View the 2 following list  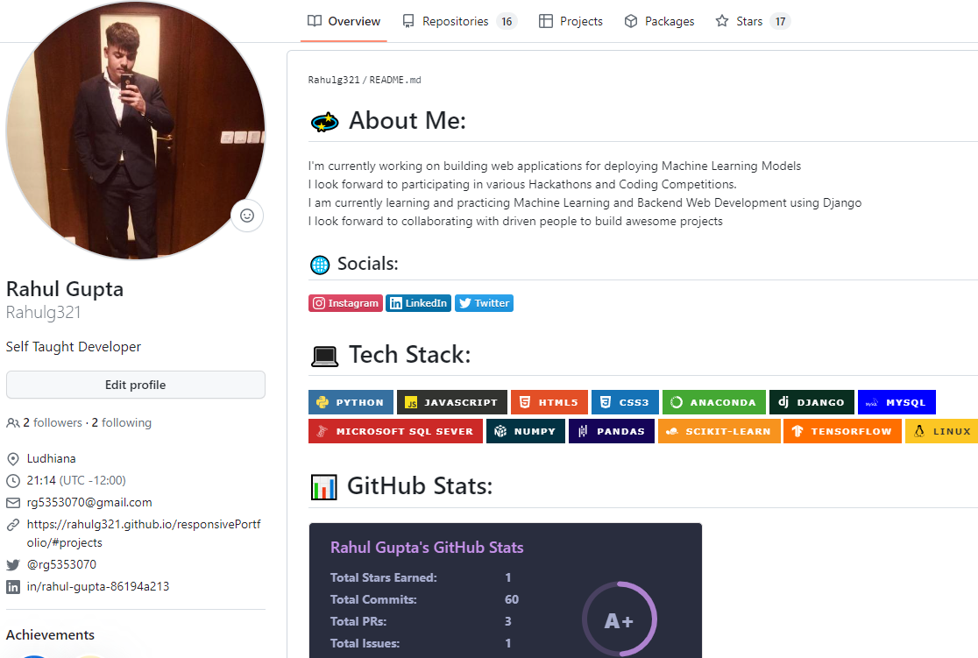(122, 423)
